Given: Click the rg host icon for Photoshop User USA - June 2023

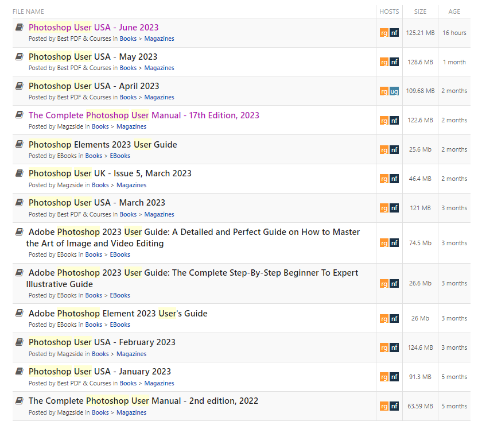Looking at the screenshot, I should (384, 33).
